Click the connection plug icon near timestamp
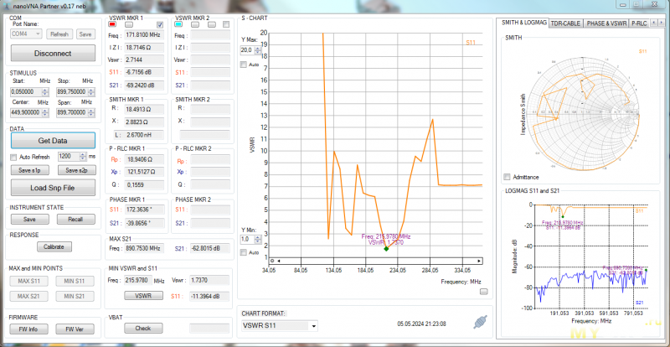 (480, 322)
